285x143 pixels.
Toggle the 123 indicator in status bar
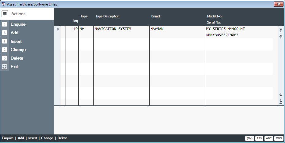(259, 138)
